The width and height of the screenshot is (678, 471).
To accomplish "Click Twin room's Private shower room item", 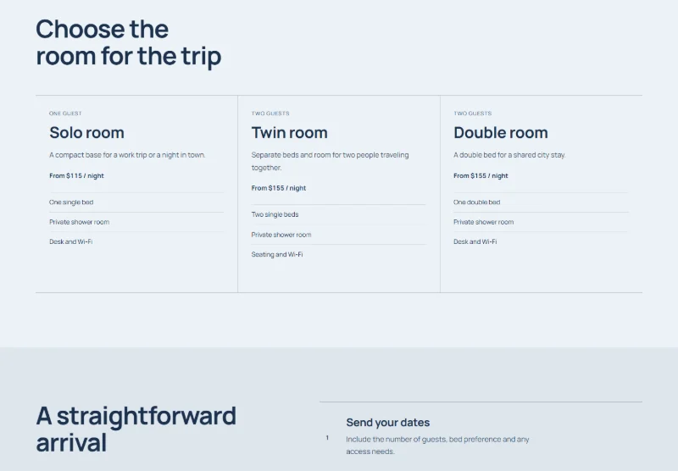I will point(281,235).
